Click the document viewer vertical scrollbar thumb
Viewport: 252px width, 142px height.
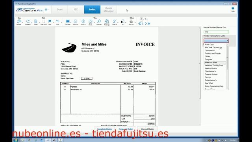click(x=200, y=64)
